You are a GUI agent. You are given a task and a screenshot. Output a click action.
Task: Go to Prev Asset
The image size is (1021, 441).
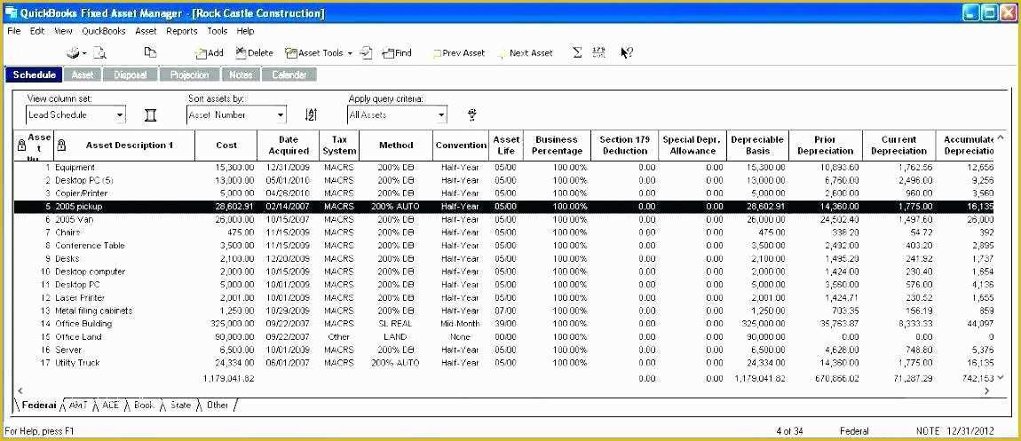(459, 52)
